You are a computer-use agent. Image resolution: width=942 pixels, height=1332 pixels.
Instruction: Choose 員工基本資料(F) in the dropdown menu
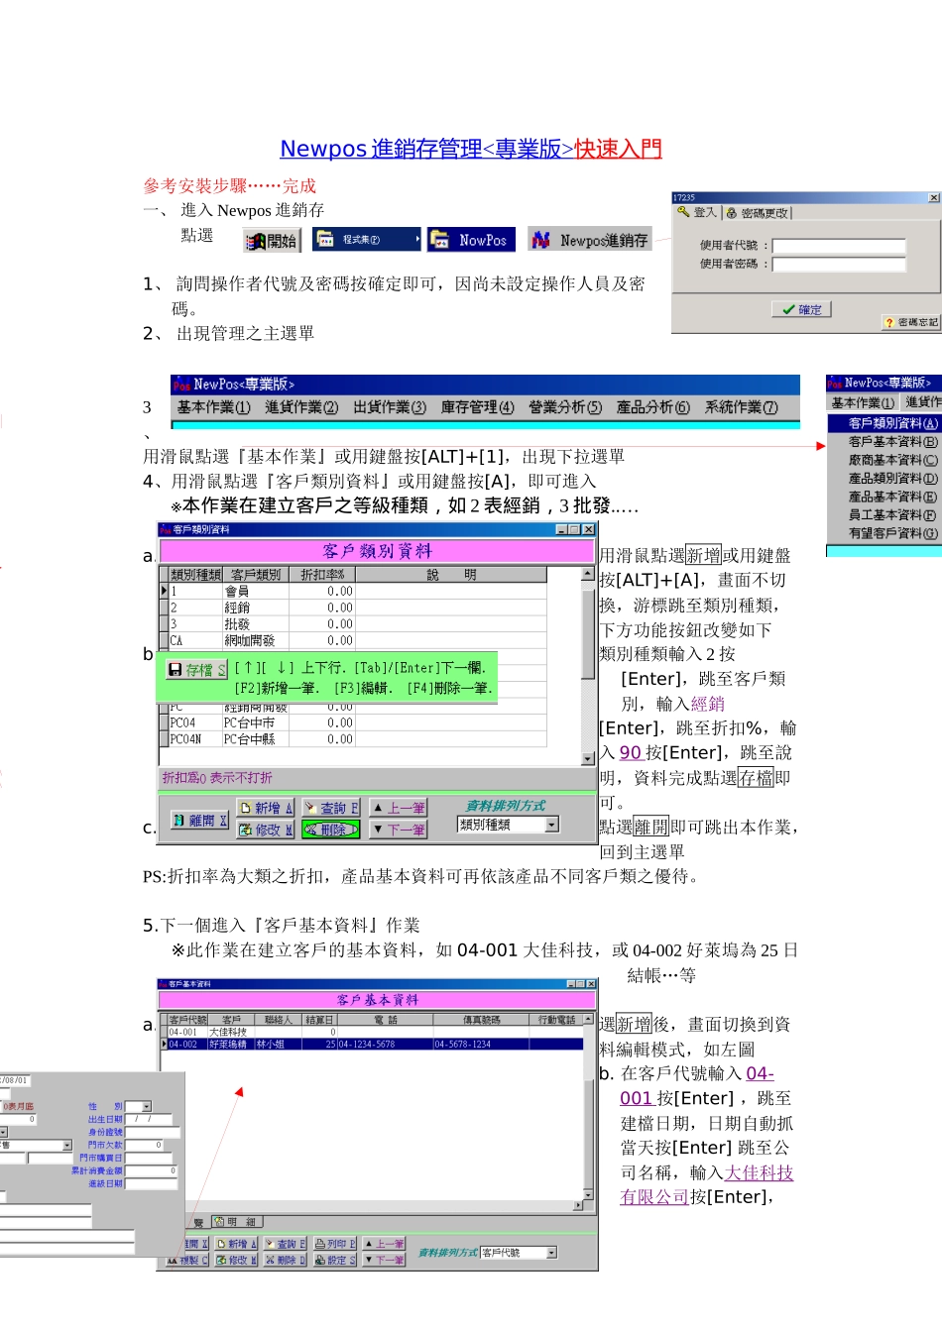[x=884, y=515]
